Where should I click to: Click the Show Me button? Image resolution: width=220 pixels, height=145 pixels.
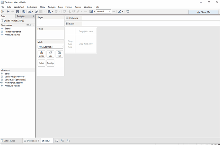(x=203, y=12)
